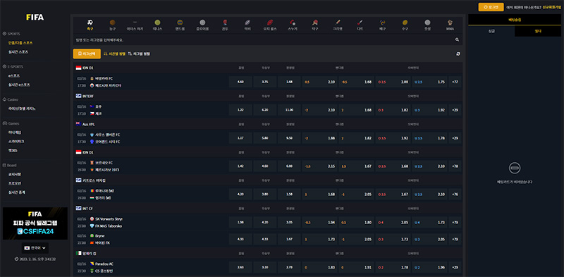Select the soccer ball sport icon
564x277 pixels.
[x=90, y=23]
